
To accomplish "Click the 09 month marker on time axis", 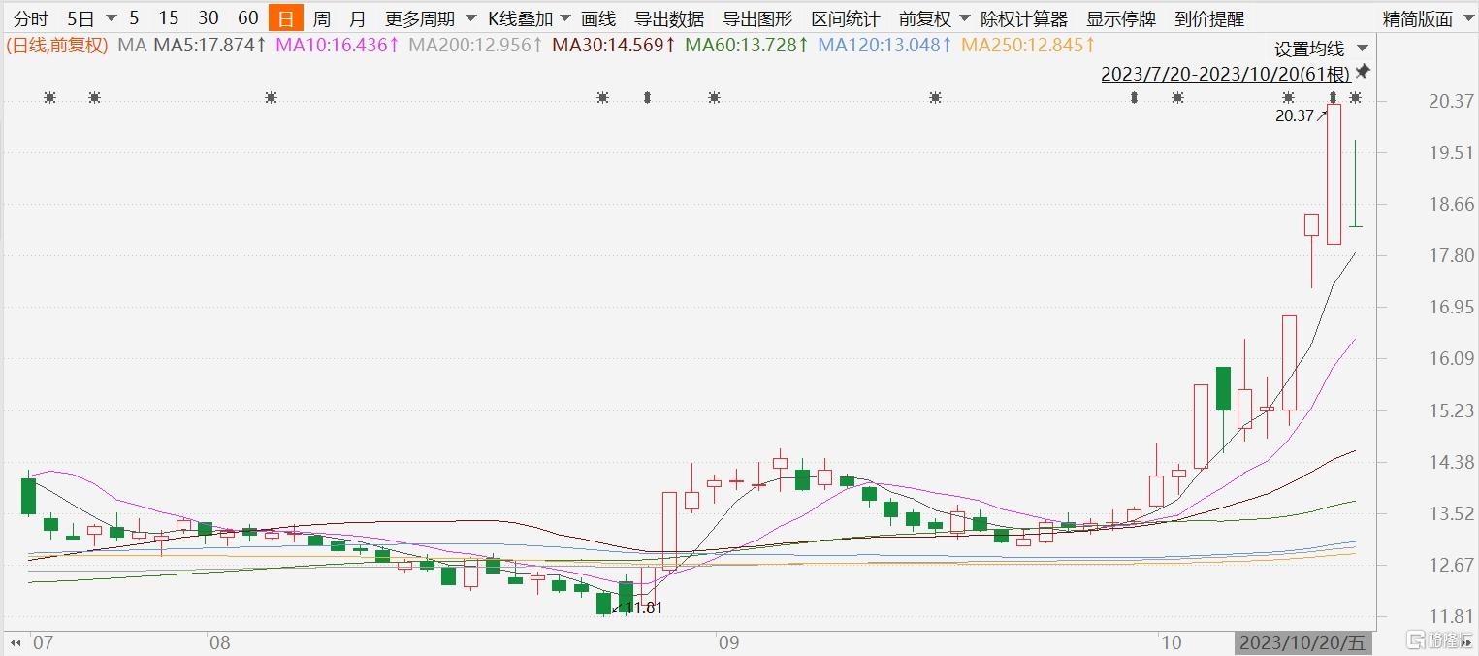I will 727,642.
